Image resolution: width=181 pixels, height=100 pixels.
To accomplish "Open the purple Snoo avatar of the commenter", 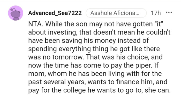I will pyautogui.click(x=16, y=13).
